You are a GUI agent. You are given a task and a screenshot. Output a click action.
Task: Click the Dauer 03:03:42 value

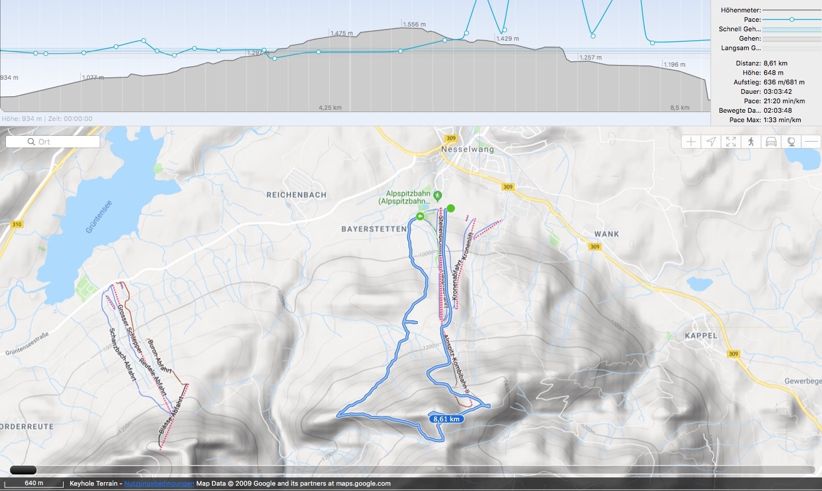point(777,91)
